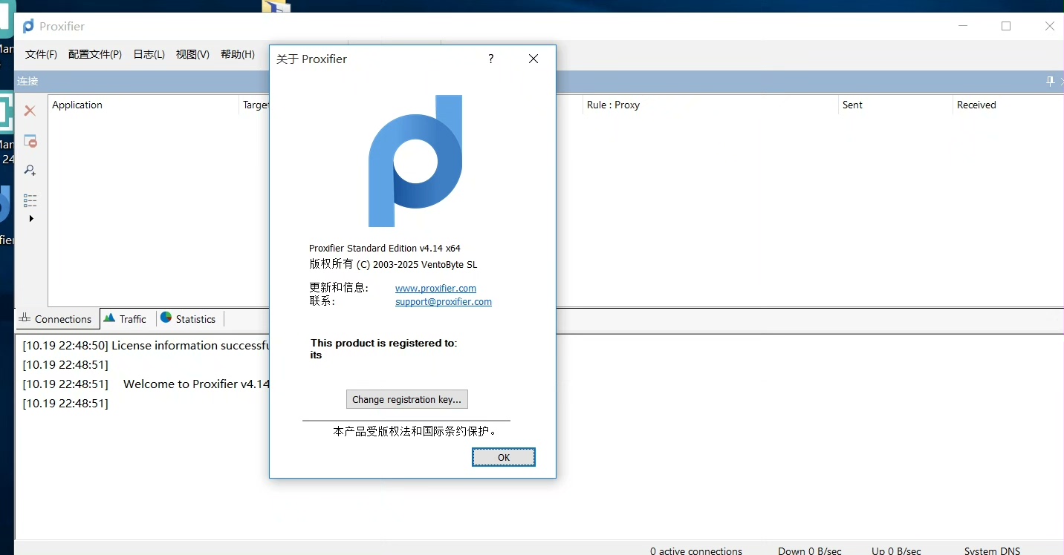Image resolution: width=1064 pixels, height=555 pixels.
Task: Click the 'Up 0 B/sec' status bar entry
Action: [x=896, y=551]
